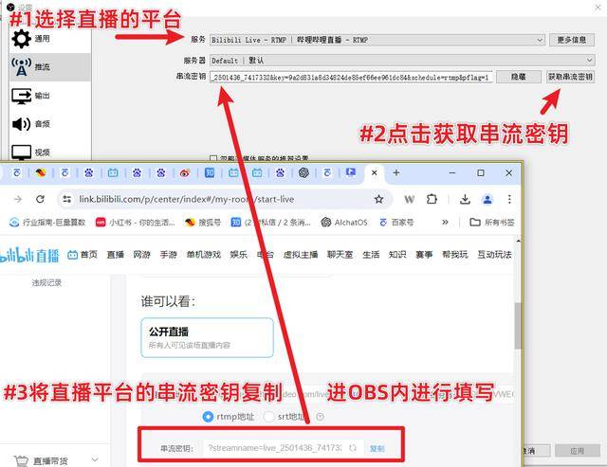Switch to the Sohu fox-icon browser tab

pos(41,172)
